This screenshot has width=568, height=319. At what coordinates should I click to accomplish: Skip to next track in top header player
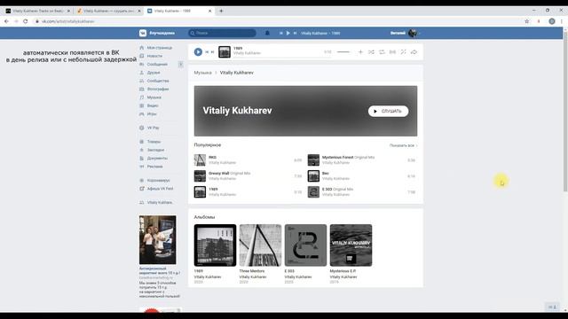[x=295, y=33]
